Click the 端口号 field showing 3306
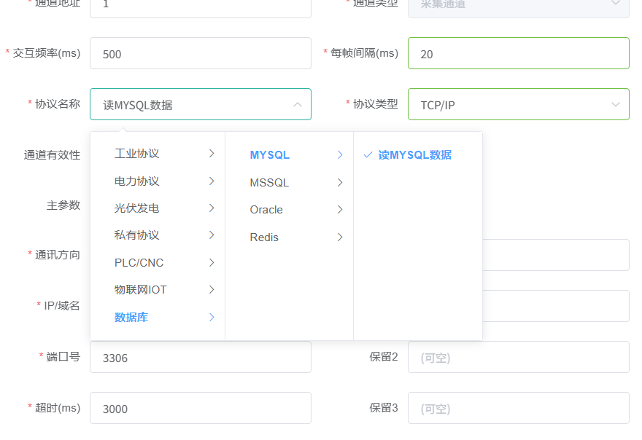The height and width of the screenshot is (440, 642). (x=201, y=357)
